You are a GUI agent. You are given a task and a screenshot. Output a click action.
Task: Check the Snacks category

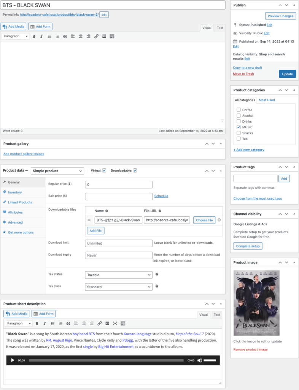[239, 133]
